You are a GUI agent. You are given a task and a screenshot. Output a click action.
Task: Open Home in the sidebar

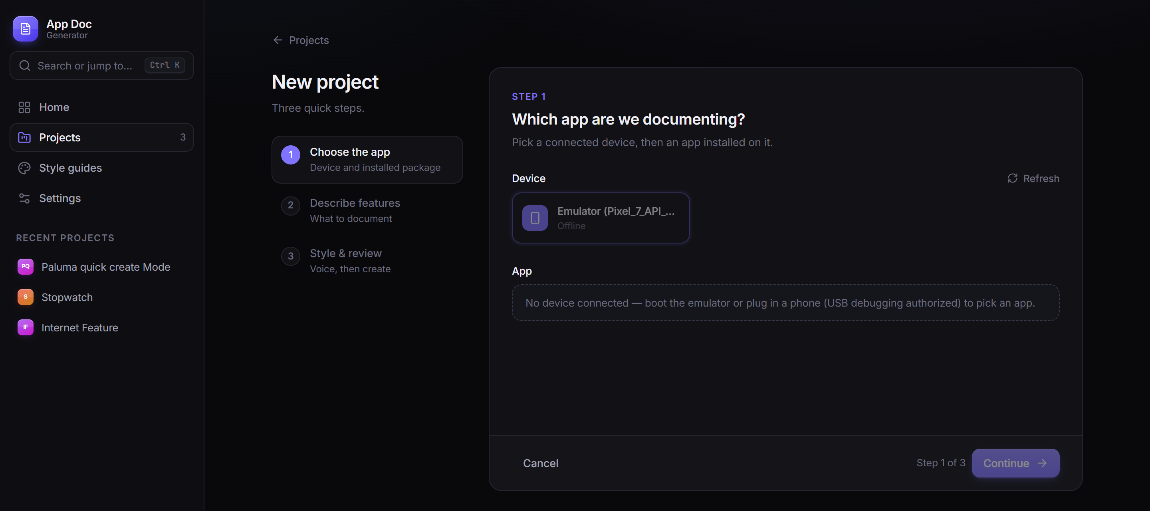(102, 107)
